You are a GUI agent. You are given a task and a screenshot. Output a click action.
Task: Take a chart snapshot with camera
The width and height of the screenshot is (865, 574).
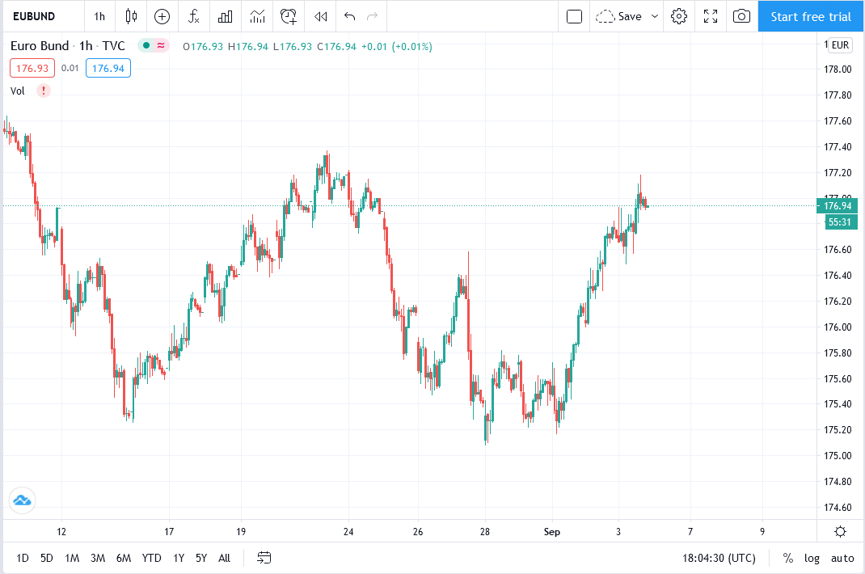[x=741, y=16]
